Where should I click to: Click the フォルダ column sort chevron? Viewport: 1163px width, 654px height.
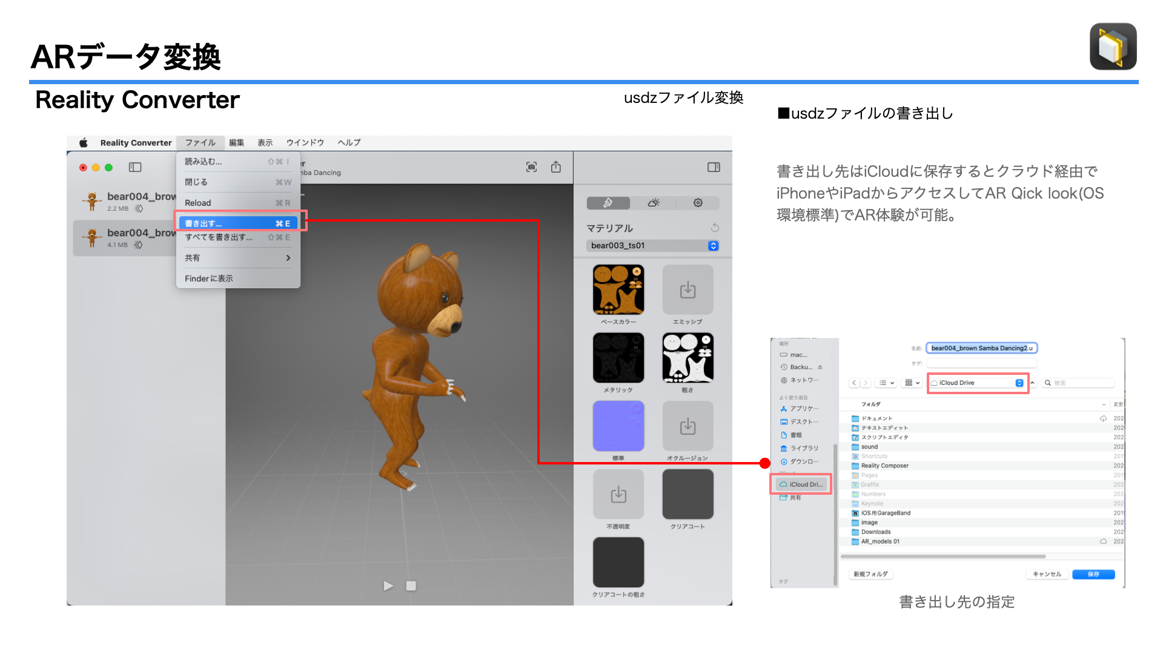1103,404
